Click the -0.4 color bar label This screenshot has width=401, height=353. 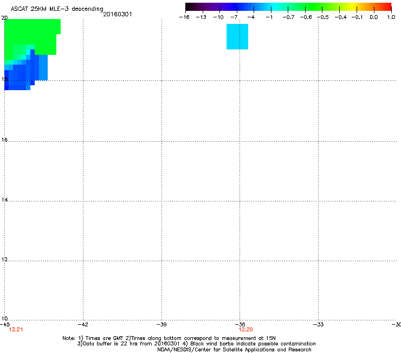click(341, 17)
